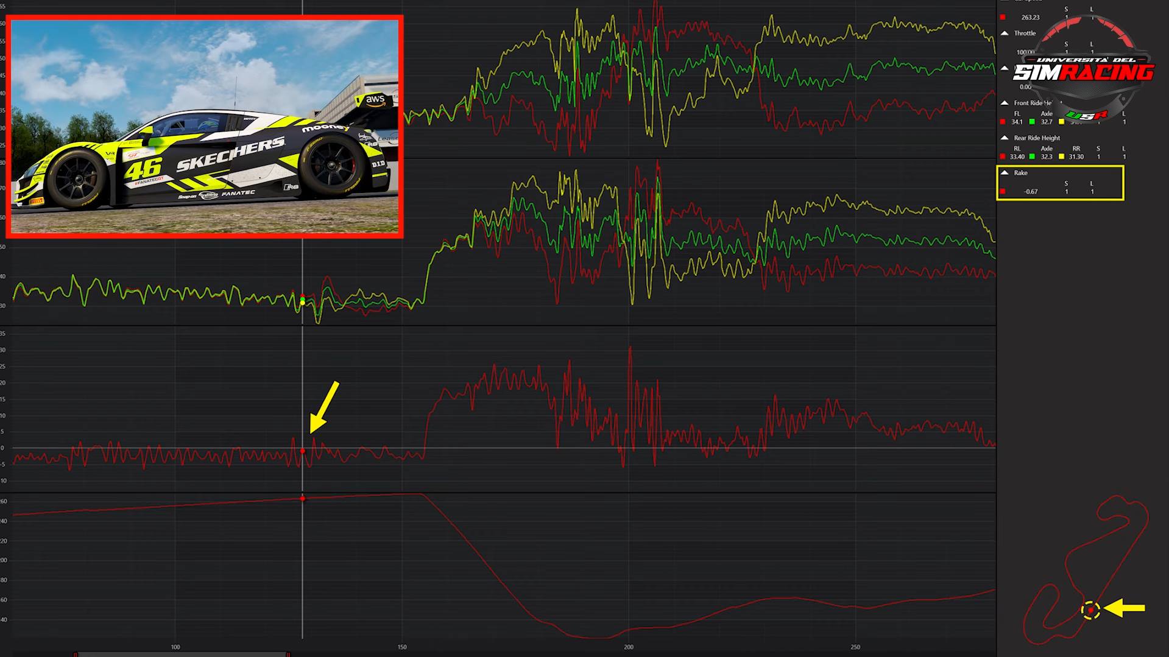
Task: Open the Throttle channel label
Action: 1025,33
